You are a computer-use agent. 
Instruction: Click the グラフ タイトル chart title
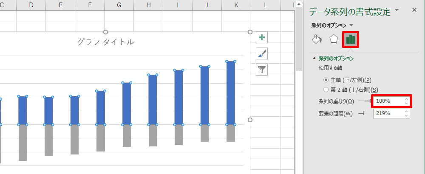105,42
